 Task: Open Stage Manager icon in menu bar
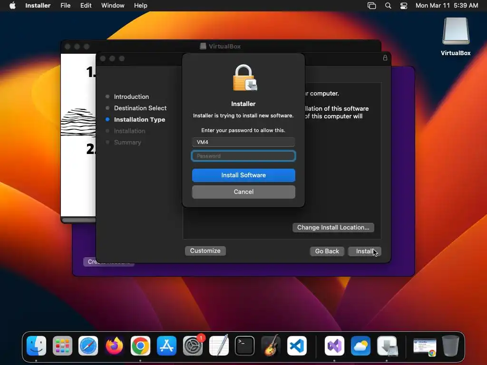pos(372,6)
